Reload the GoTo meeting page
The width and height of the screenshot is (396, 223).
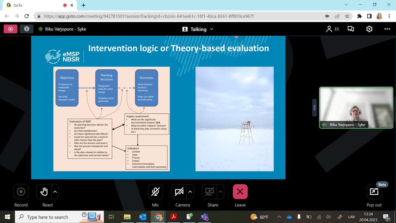(x=27, y=16)
